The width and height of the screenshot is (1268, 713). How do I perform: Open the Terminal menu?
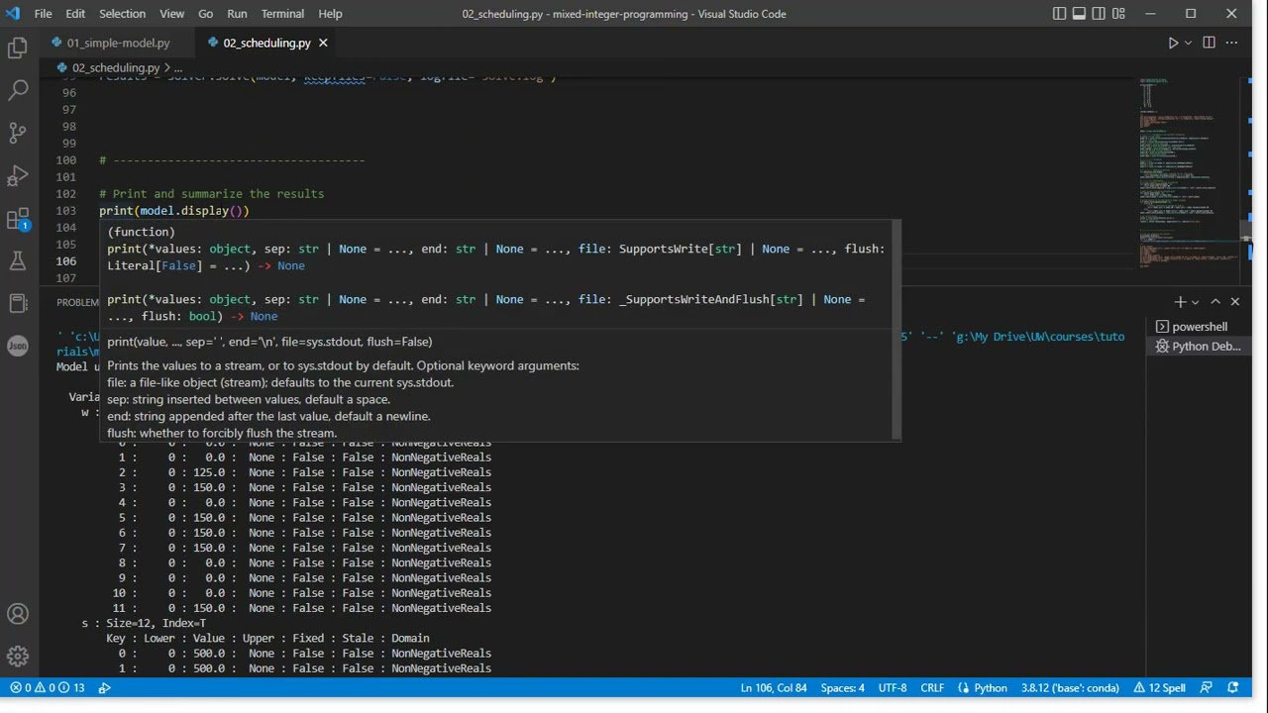[x=283, y=14]
